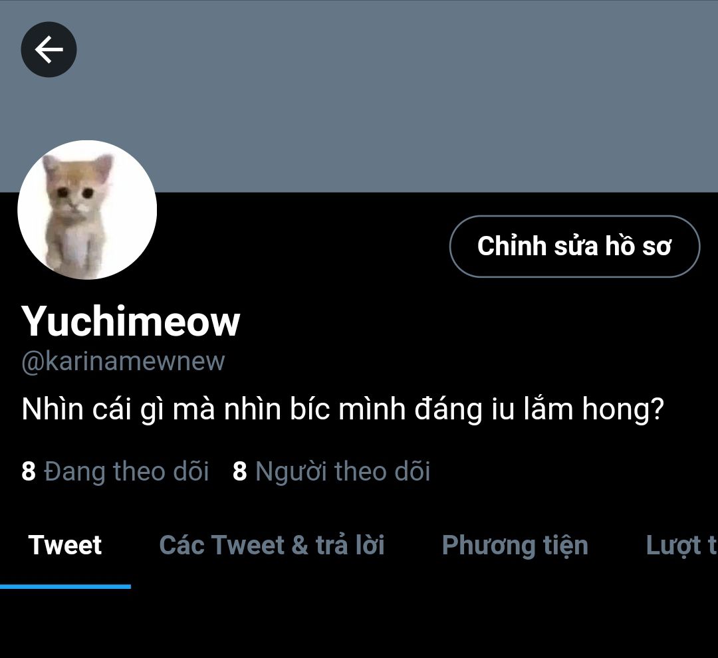
Task: Click the dark circle around back arrow
Action: (49, 49)
